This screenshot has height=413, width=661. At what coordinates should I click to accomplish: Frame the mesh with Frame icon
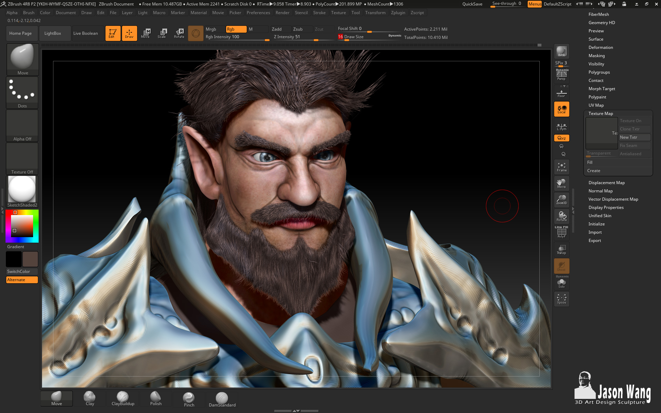[x=561, y=167]
